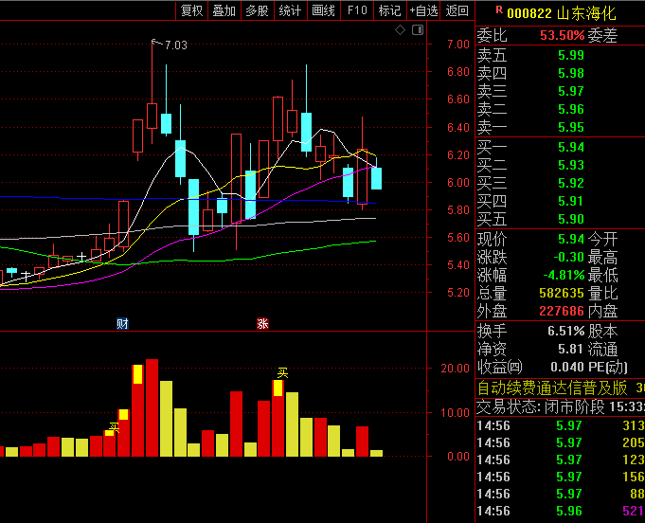The image size is (645, 523).
Task: Select 买一 price 5.94
Action: coord(571,147)
